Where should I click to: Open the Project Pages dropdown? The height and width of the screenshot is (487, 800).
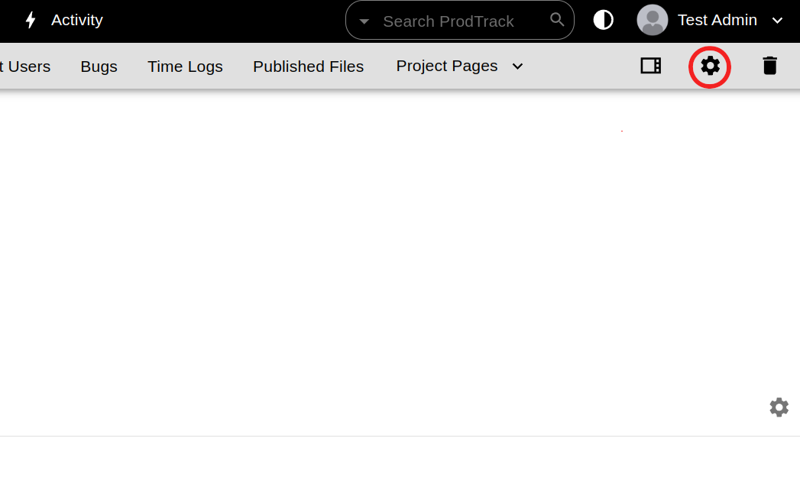[517, 67]
